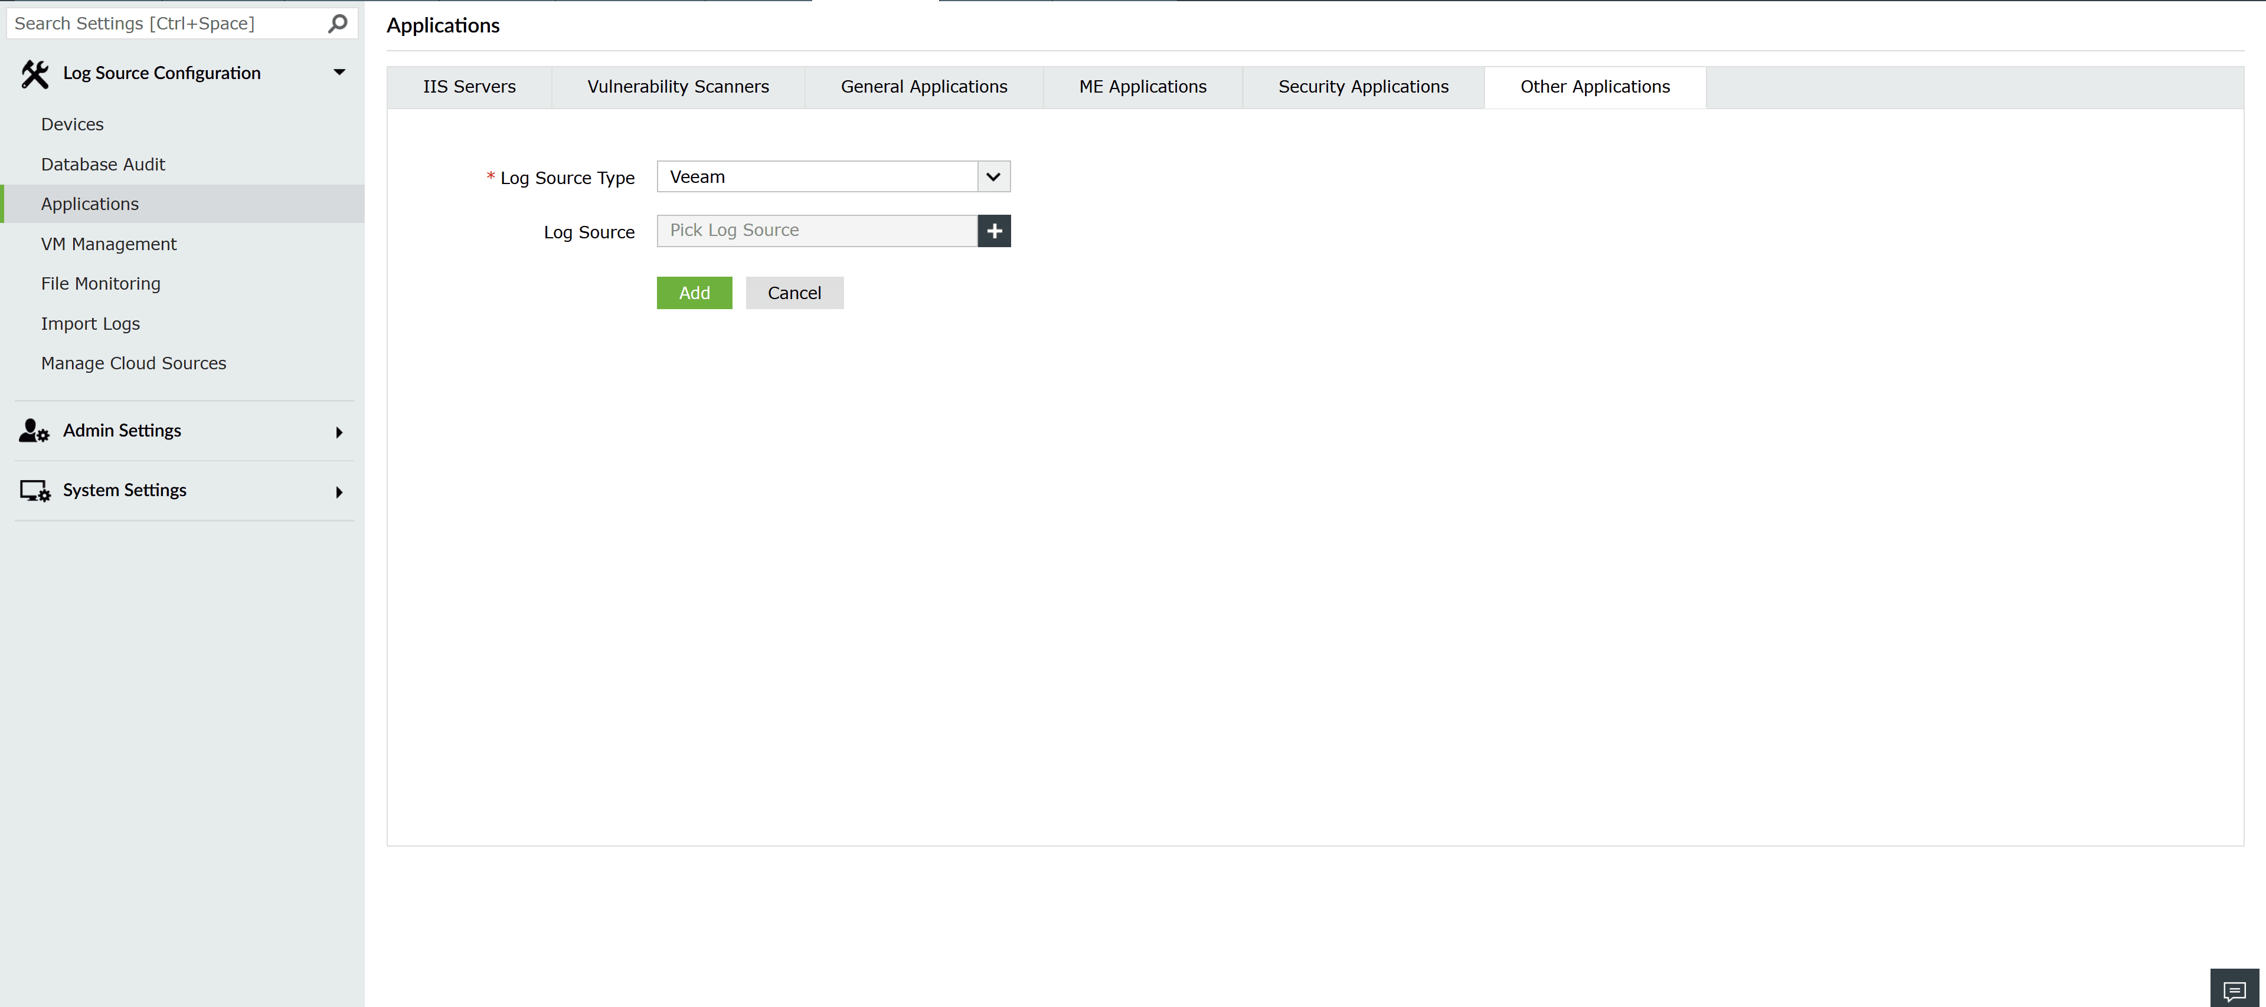Viewport: 2266px width, 1007px height.
Task: Click the plus icon to add a log source
Action: click(x=994, y=231)
